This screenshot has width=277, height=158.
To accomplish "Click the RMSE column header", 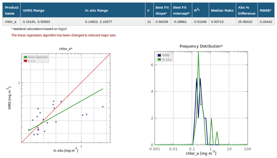I will [265, 11].
